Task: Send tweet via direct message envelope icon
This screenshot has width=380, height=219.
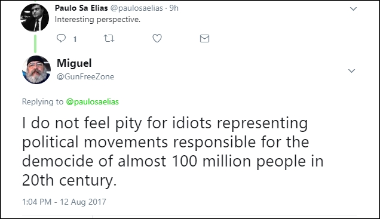Action: coord(204,38)
